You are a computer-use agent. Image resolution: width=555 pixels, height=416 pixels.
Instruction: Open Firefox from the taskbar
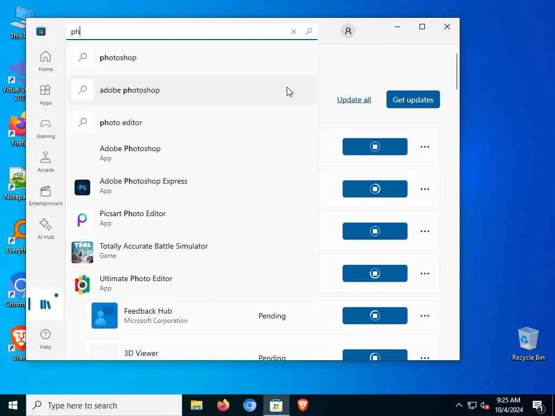coord(223,405)
